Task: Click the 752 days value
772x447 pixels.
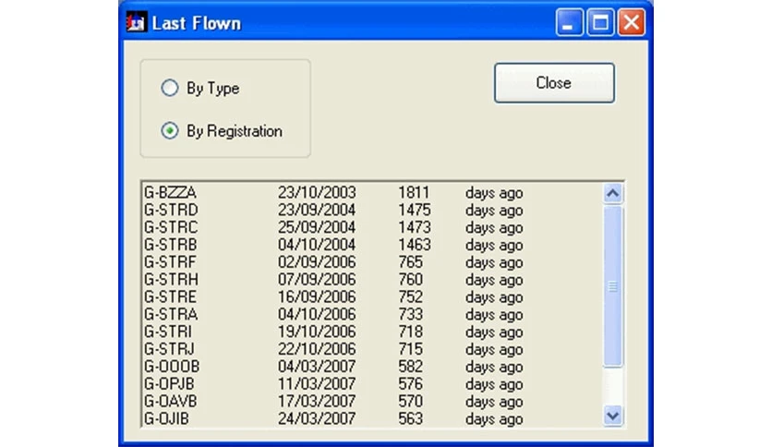Action: tap(410, 296)
